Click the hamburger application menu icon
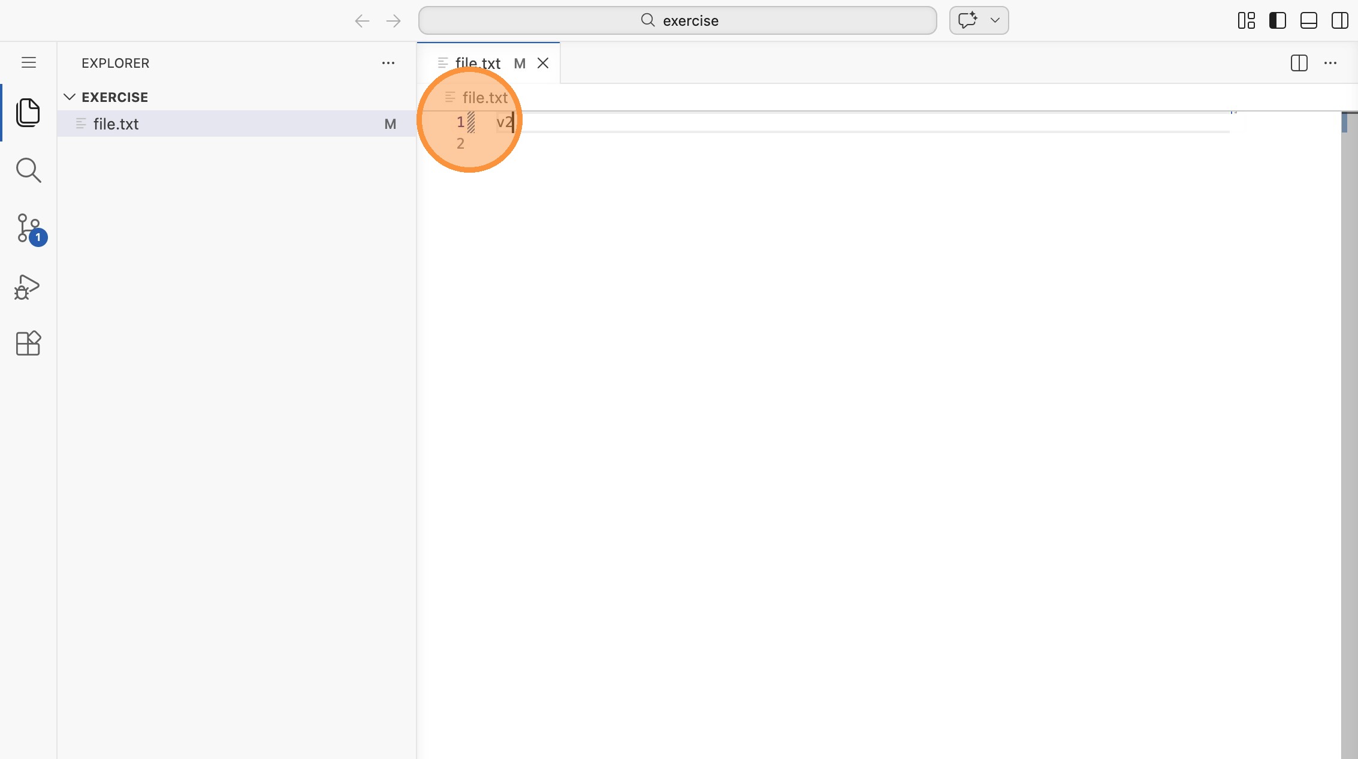Screen dimensions: 1358x759 point(28,62)
